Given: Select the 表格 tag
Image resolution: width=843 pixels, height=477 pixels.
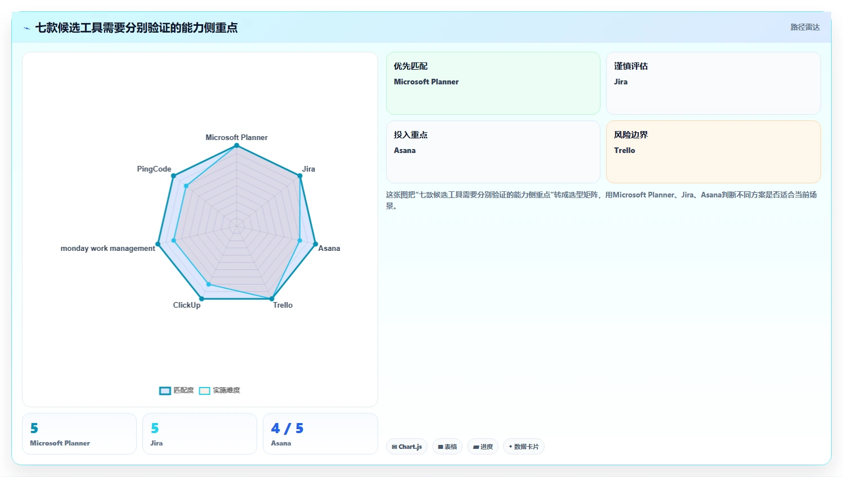Looking at the screenshot, I should [x=447, y=447].
